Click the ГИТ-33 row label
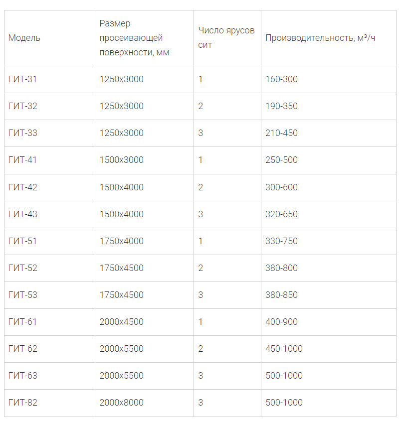This screenshot has width=402, height=423. point(23,133)
